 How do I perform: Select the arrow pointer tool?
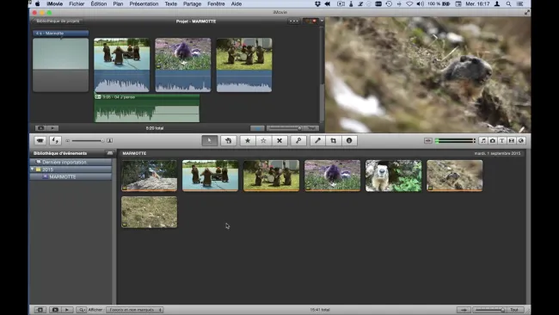tap(209, 140)
